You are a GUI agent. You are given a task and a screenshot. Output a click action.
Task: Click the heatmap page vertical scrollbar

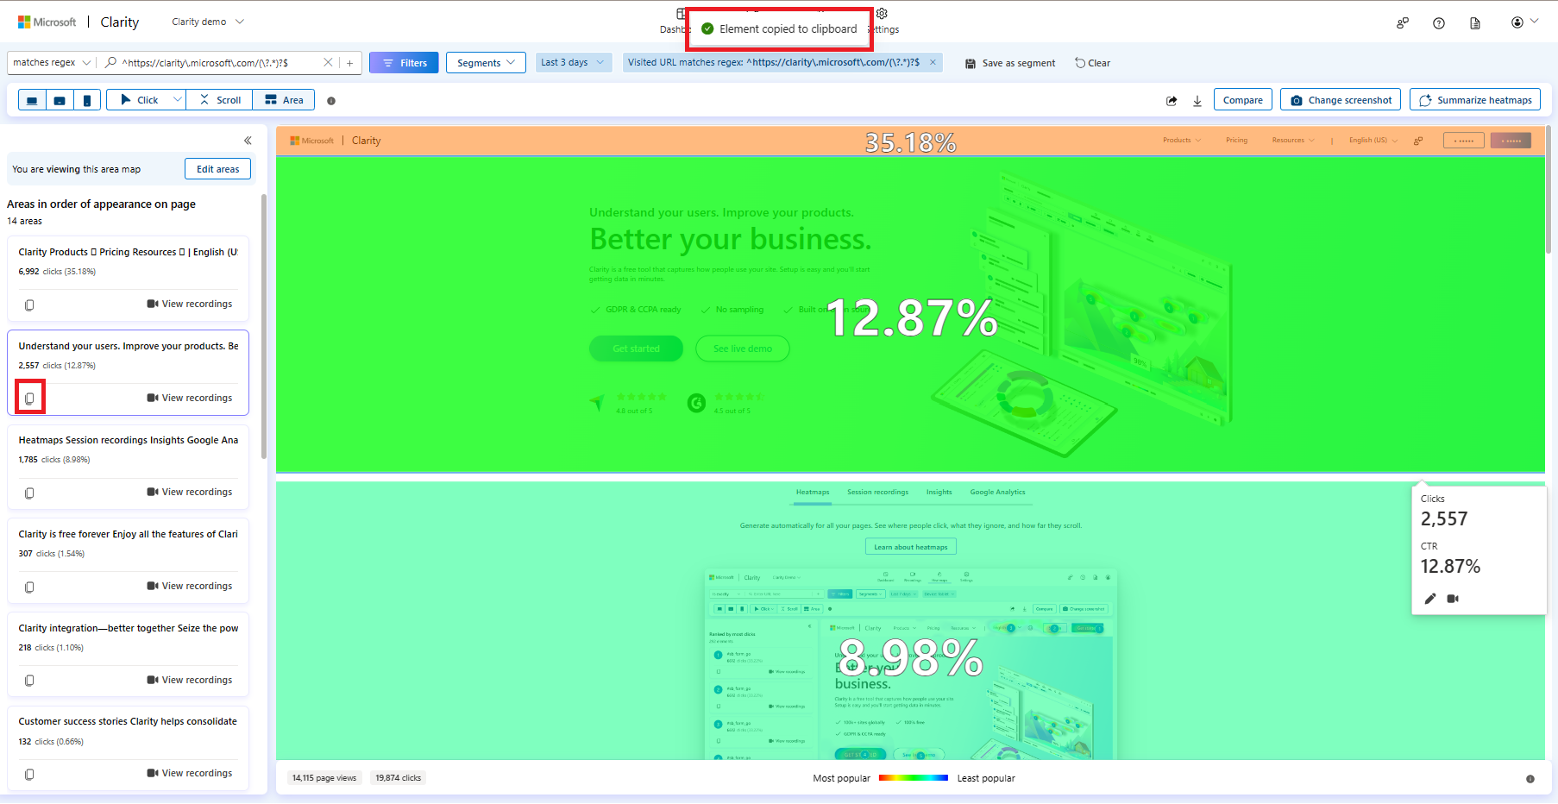[x=1549, y=190]
